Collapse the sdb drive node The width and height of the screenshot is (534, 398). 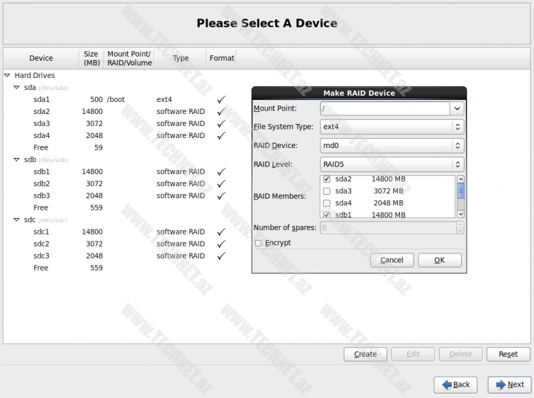pos(16,160)
